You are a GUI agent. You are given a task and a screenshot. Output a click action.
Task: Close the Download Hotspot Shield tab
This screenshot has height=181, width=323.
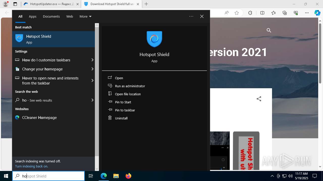pyautogui.click(x=138, y=4)
